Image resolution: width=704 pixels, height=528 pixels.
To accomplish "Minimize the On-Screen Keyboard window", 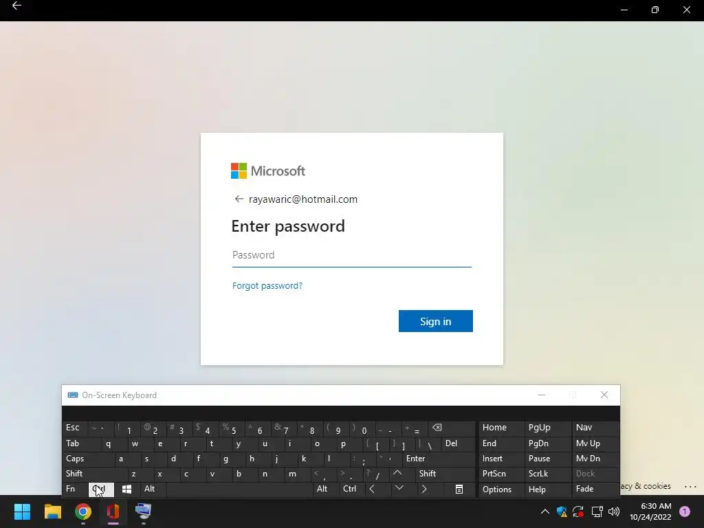I will pyautogui.click(x=542, y=395).
